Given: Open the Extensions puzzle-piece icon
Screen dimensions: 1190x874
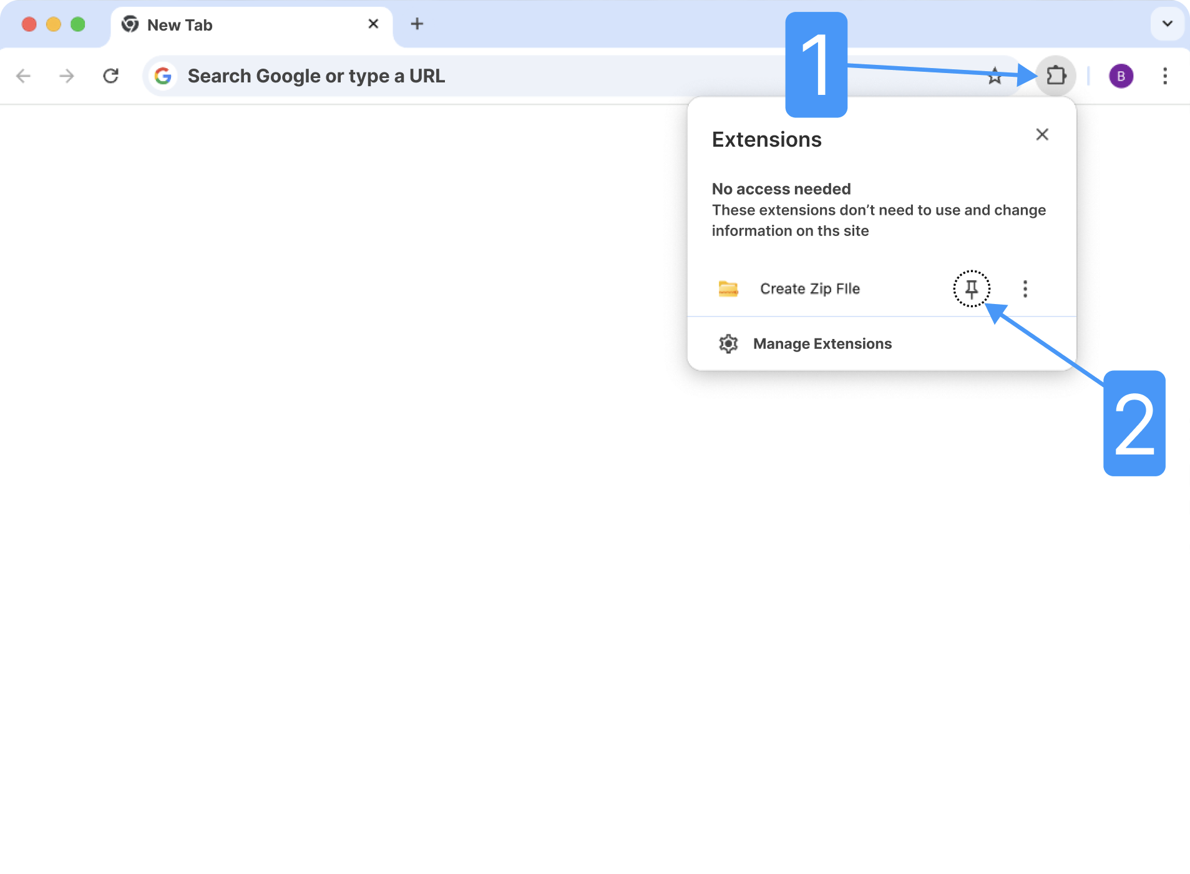Looking at the screenshot, I should (x=1055, y=76).
